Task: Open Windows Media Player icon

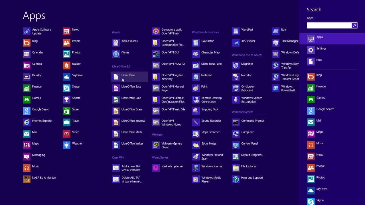Action: coord(196,179)
